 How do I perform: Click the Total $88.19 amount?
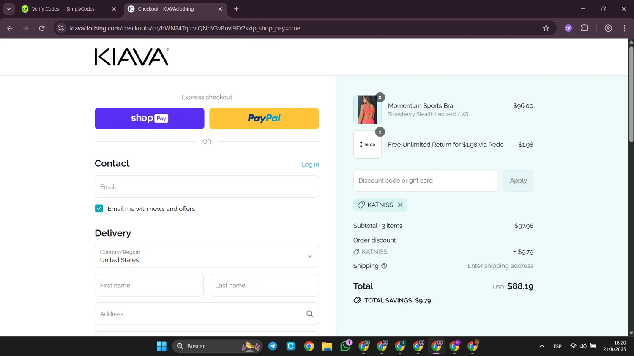click(x=520, y=286)
